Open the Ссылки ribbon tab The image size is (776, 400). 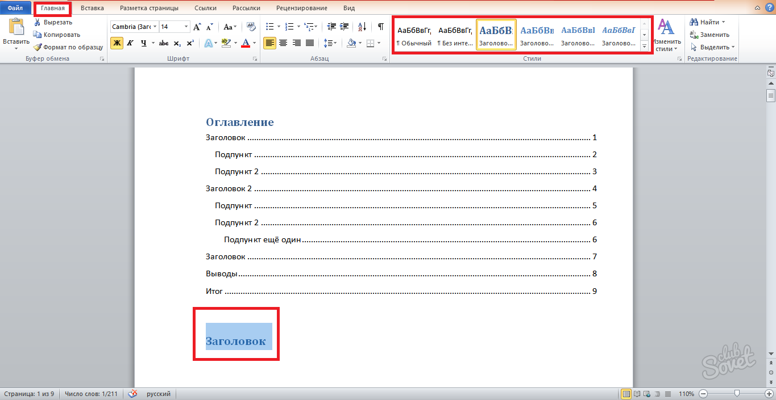coord(205,9)
